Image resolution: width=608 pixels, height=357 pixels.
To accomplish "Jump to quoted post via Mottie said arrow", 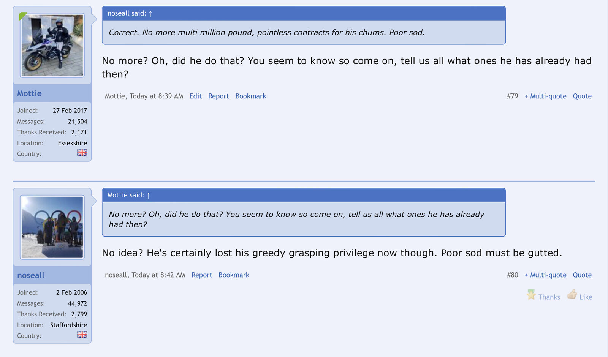I will (x=149, y=196).
